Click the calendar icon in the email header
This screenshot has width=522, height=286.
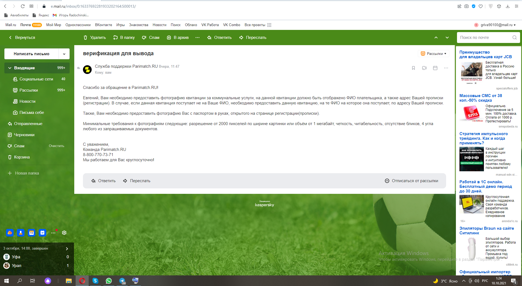point(435,68)
